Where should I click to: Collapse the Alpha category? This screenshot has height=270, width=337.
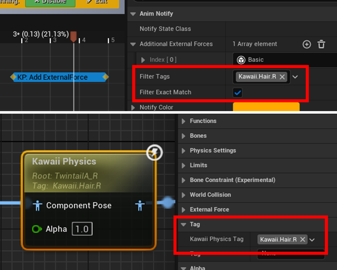pos(183,268)
